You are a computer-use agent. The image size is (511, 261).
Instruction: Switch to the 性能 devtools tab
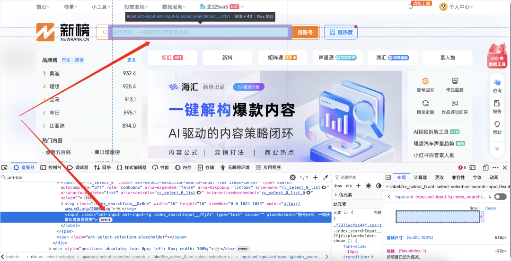(x=161, y=167)
